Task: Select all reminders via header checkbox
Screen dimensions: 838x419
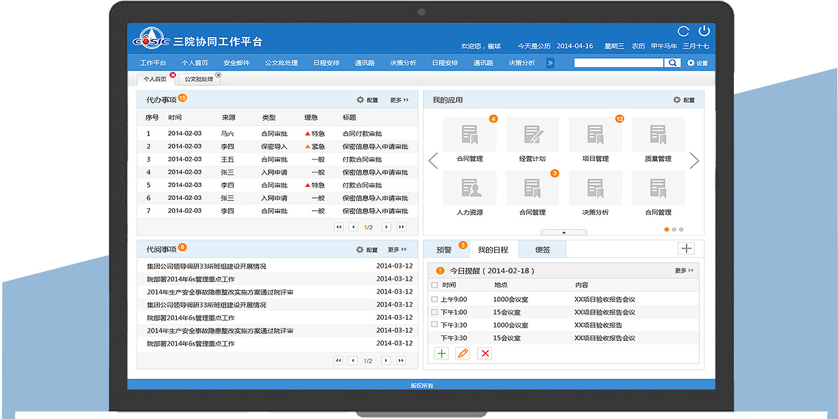Action: coord(434,285)
